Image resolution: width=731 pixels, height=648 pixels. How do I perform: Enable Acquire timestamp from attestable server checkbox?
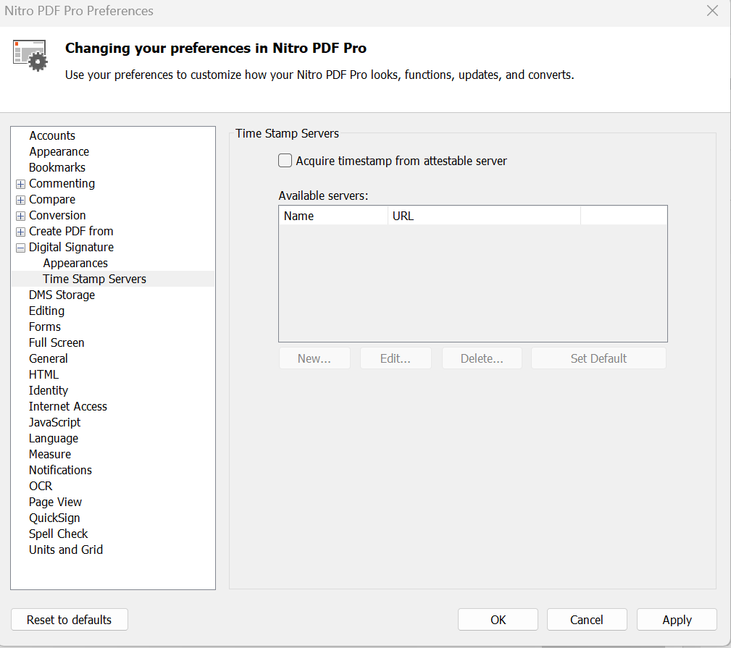(x=285, y=161)
